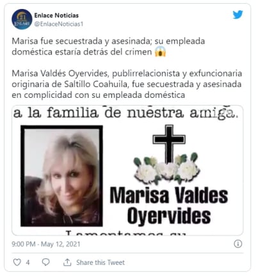Click the share upload arrow icon

pyautogui.click(x=67, y=262)
